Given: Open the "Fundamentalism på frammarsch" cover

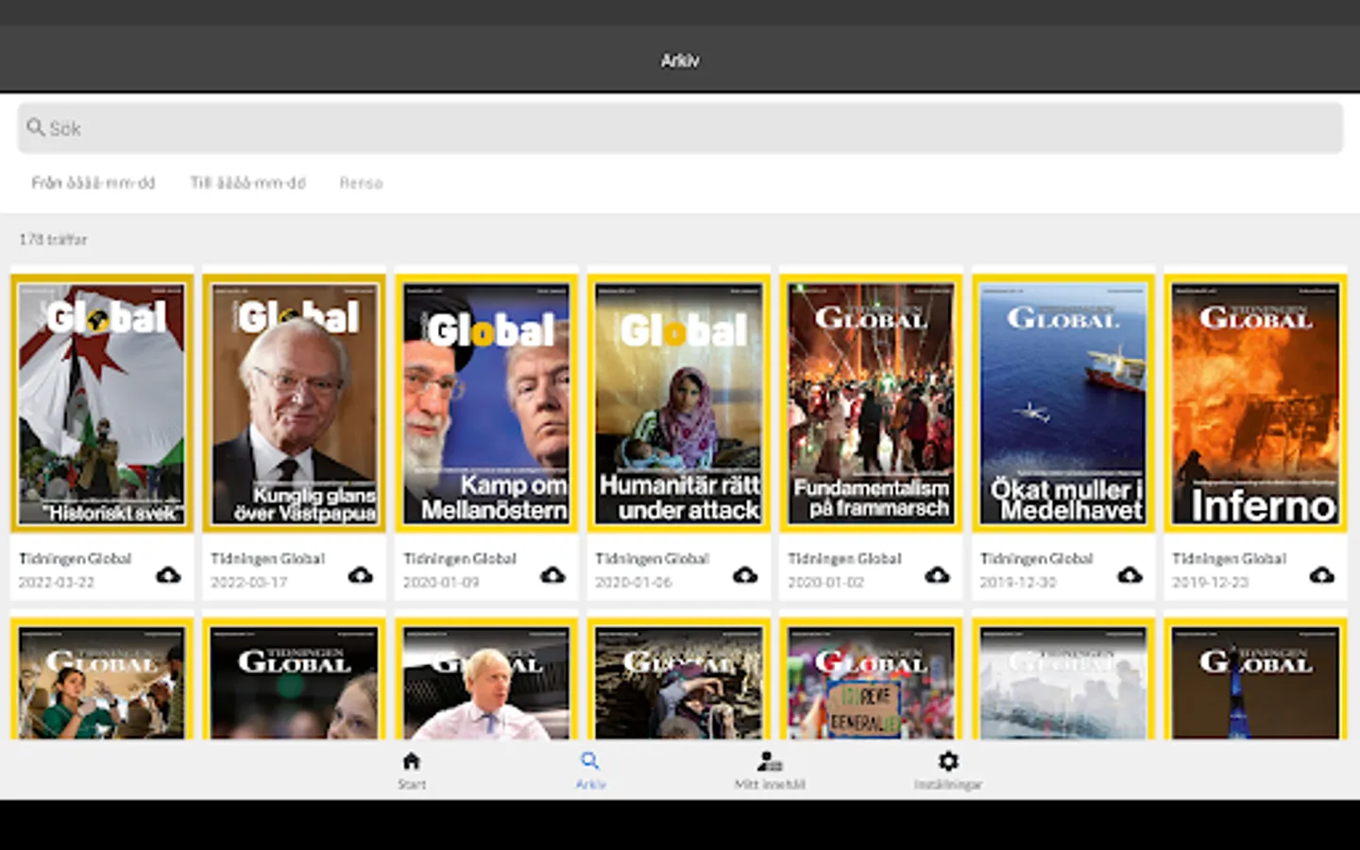Looking at the screenshot, I should point(871,403).
